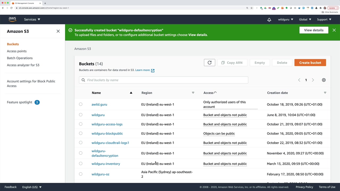Expand the Global region dropdown

[305, 19]
